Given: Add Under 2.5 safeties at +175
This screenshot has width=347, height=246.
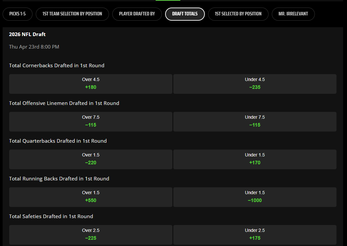Looking at the screenshot, I should pyautogui.click(x=255, y=235).
